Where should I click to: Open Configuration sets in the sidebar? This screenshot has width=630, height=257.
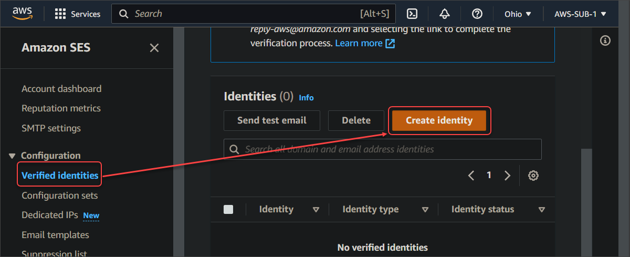coord(59,196)
